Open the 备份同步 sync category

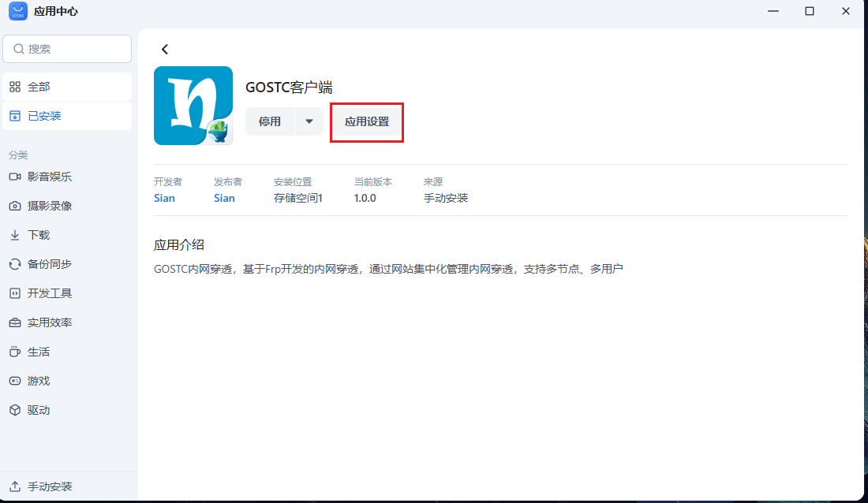click(x=50, y=264)
